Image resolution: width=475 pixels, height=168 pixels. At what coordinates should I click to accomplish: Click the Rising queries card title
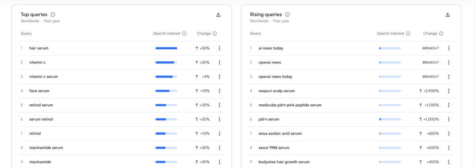pos(266,14)
